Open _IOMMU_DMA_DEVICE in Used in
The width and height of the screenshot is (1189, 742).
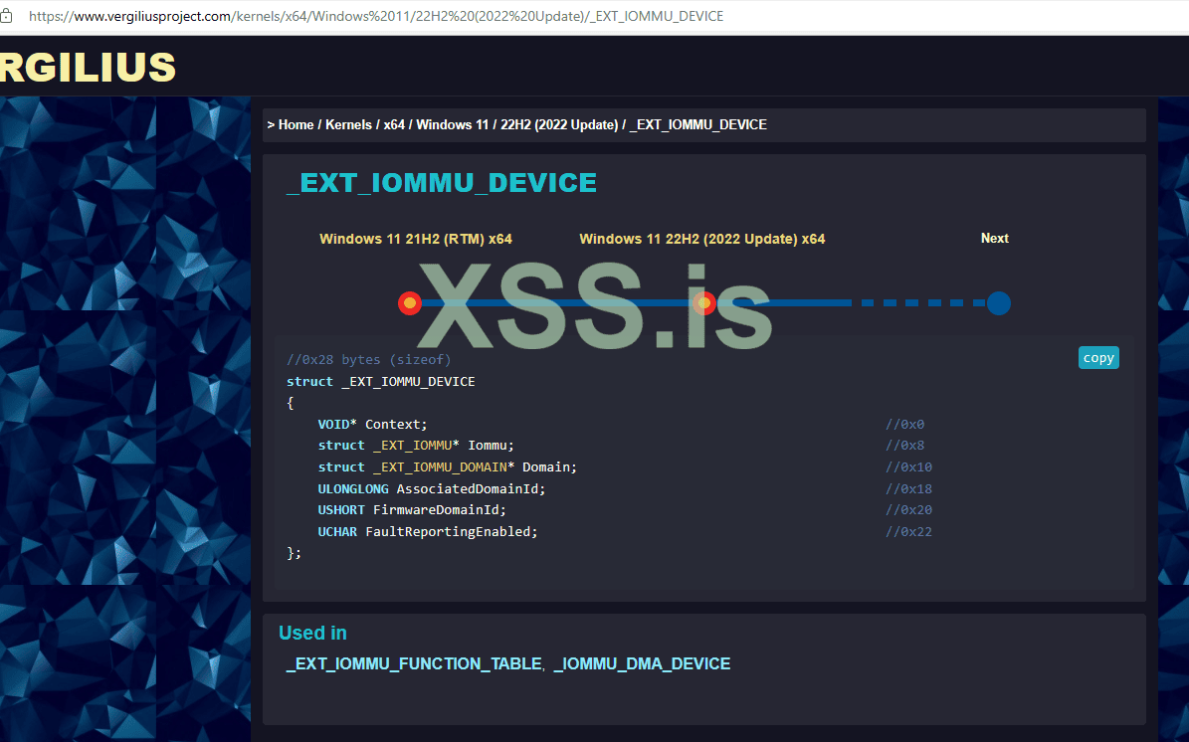642,664
